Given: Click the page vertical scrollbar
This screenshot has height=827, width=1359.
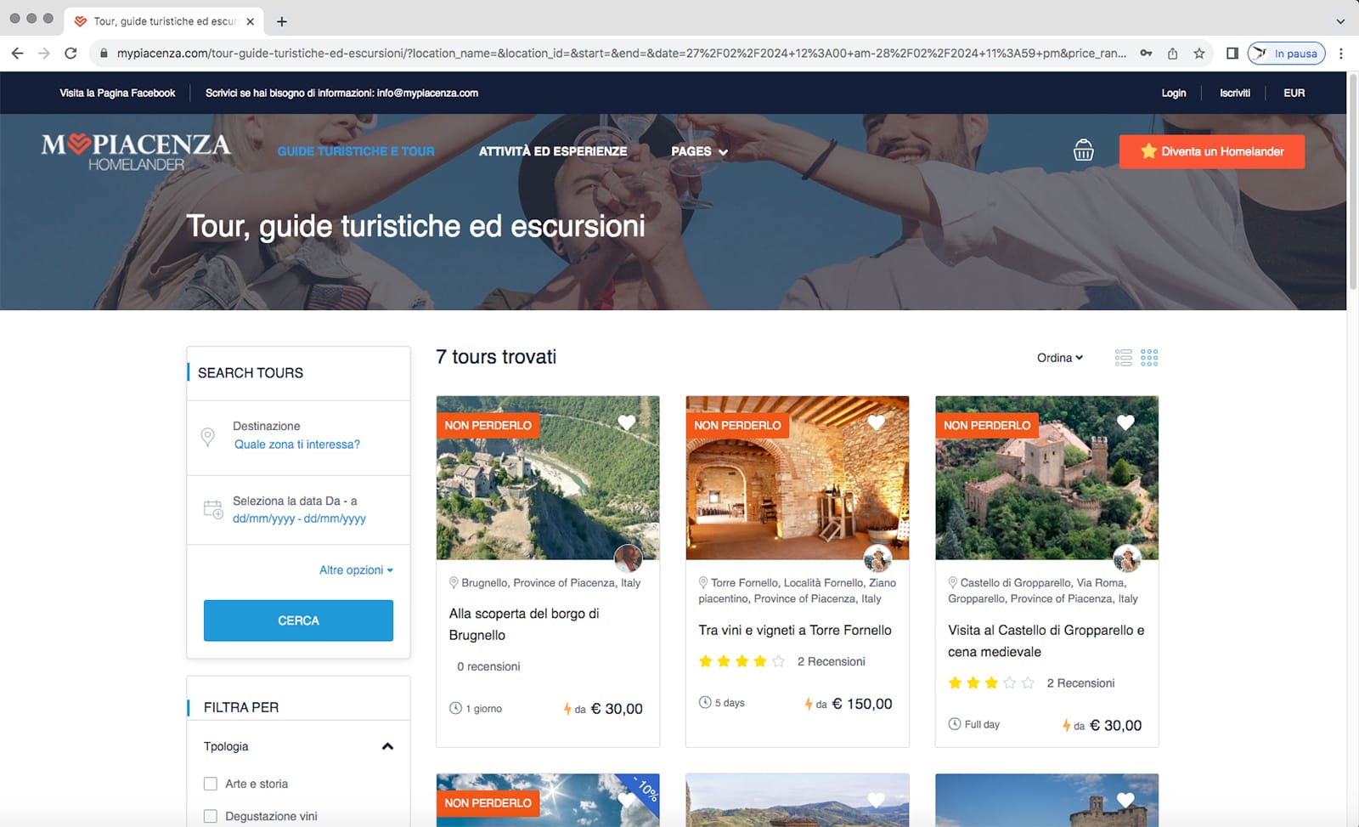Looking at the screenshot, I should [x=1352, y=183].
